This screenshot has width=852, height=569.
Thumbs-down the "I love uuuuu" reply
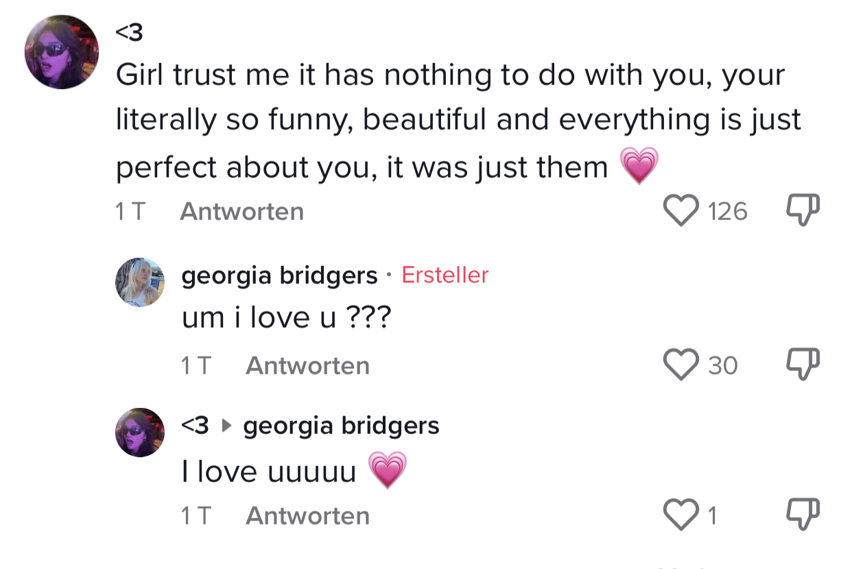coord(803,515)
